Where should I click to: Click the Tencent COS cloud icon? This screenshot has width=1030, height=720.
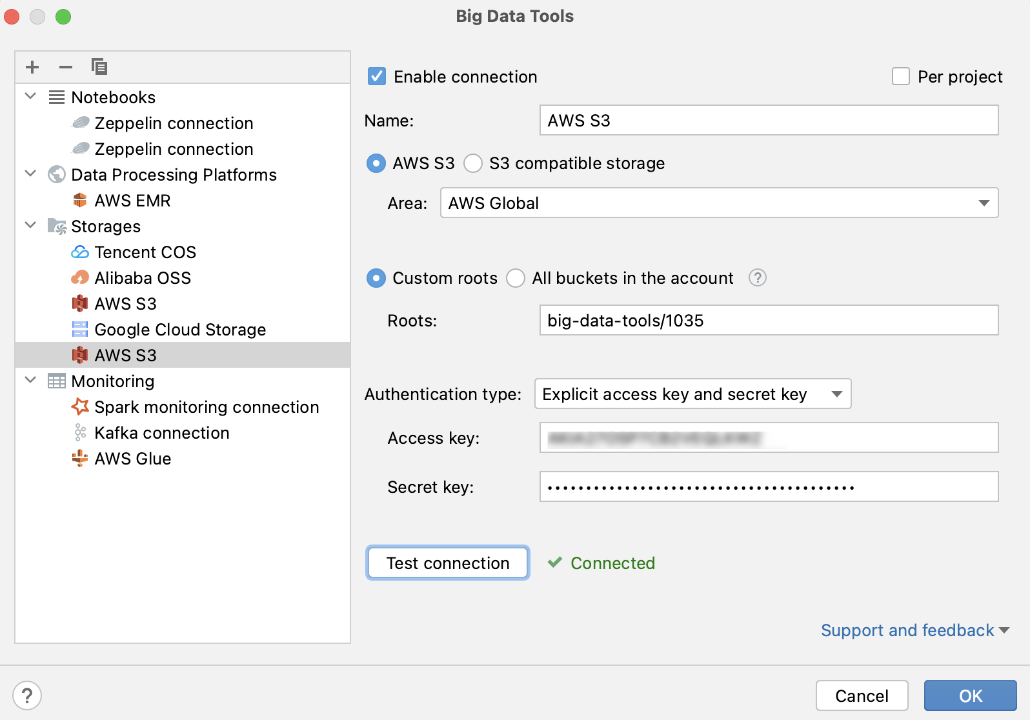80,252
